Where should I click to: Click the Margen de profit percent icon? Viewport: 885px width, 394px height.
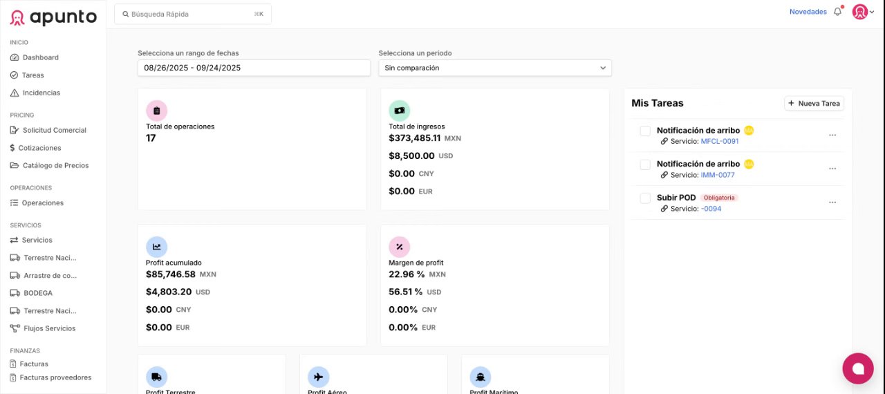pyautogui.click(x=399, y=247)
